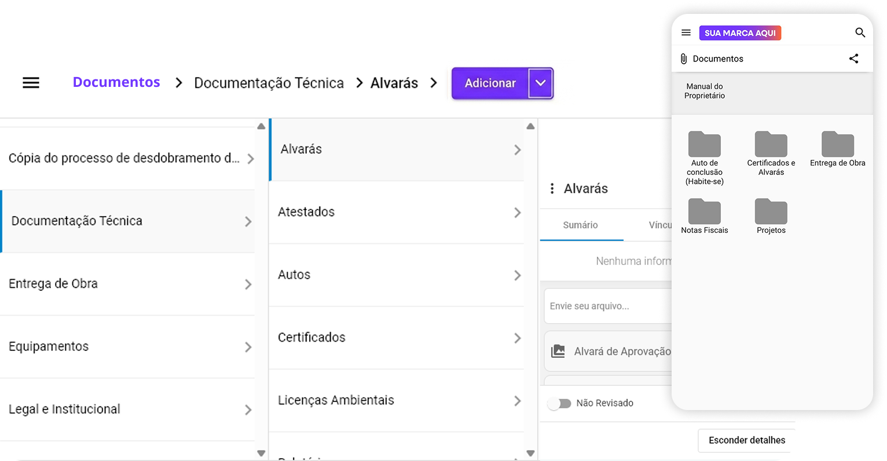The image size is (887, 461).
Task: Open the kebab menu next to Alvarás title
Action: click(552, 188)
